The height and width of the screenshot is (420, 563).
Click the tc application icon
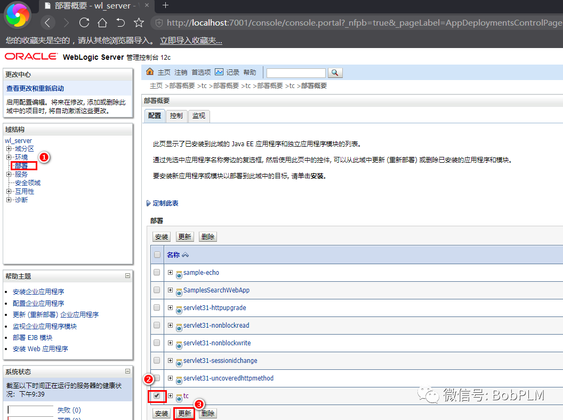coord(179,398)
